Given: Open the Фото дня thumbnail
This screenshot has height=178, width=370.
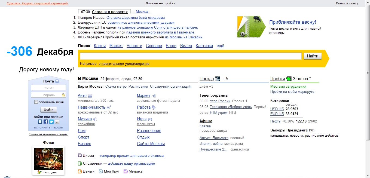Looking at the screenshot, I should 48,159.
